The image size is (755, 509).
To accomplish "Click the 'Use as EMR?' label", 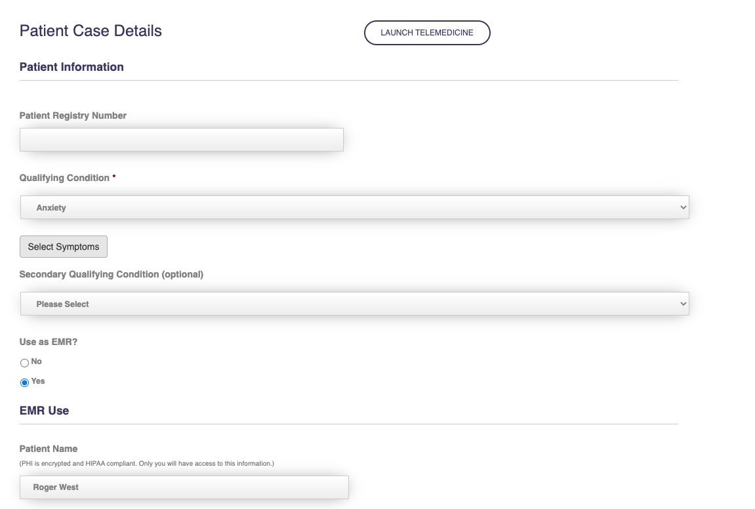I will pyautogui.click(x=49, y=342).
